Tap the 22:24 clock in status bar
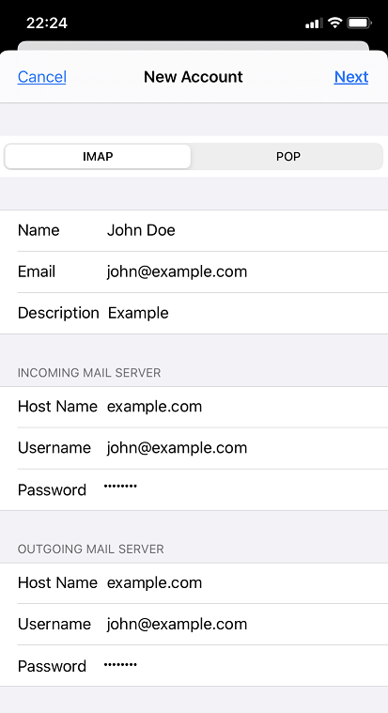 pos(47,23)
